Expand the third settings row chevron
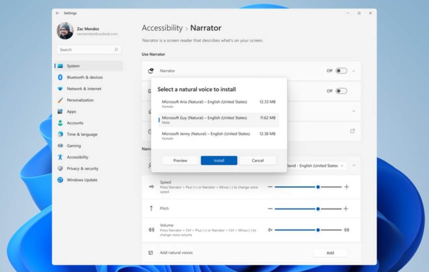429x272 pixels. click(354, 111)
